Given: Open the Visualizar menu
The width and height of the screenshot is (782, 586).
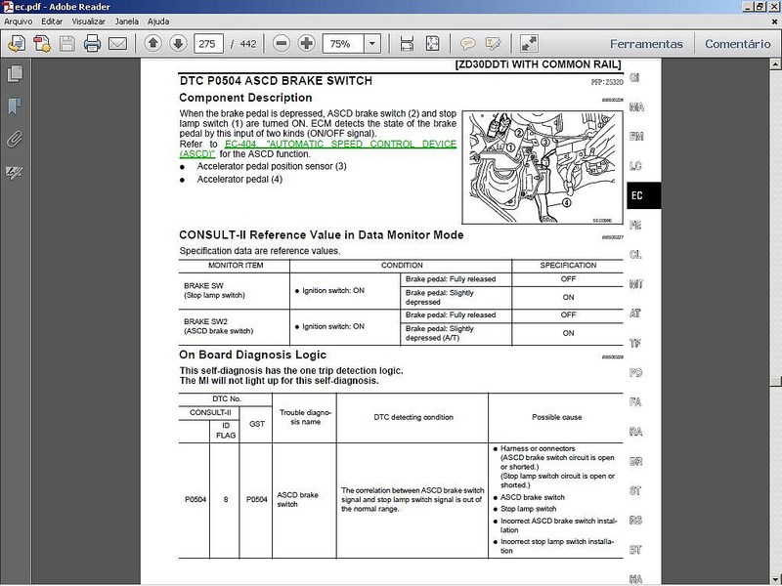Looking at the screenshot, I should pyautogui.click(x=88, y=21).
